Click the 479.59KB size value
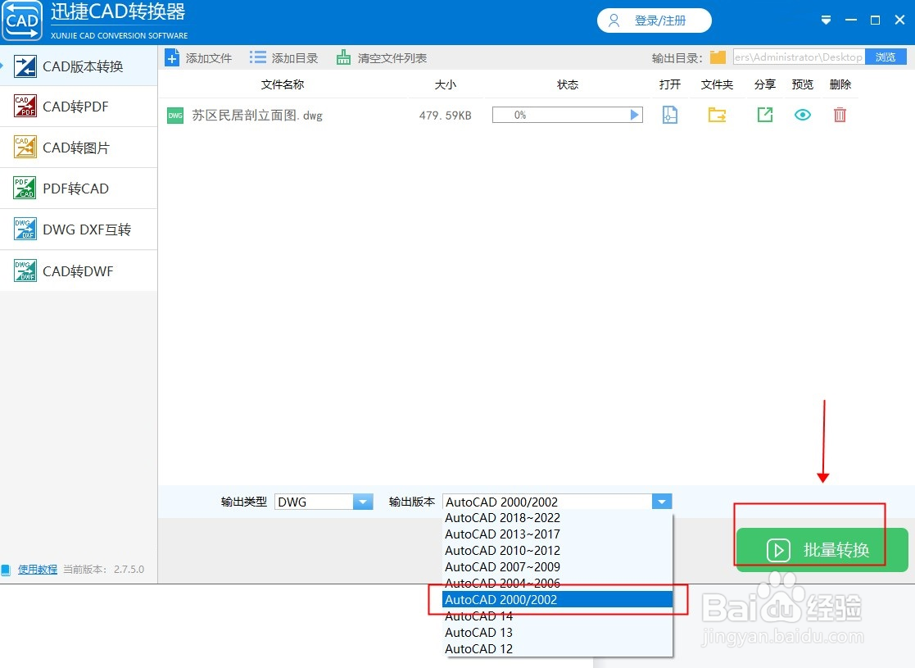The image size is (915, 668). tap(446, 116)
